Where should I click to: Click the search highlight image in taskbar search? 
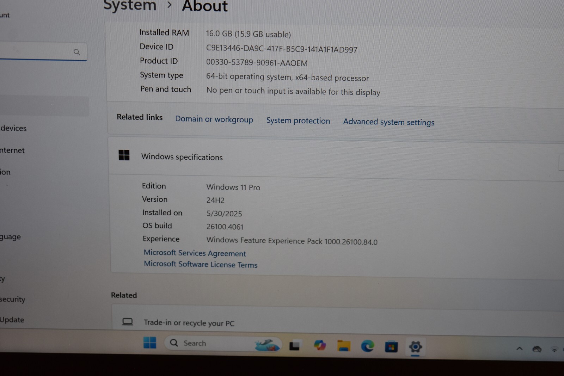(267, 345)
